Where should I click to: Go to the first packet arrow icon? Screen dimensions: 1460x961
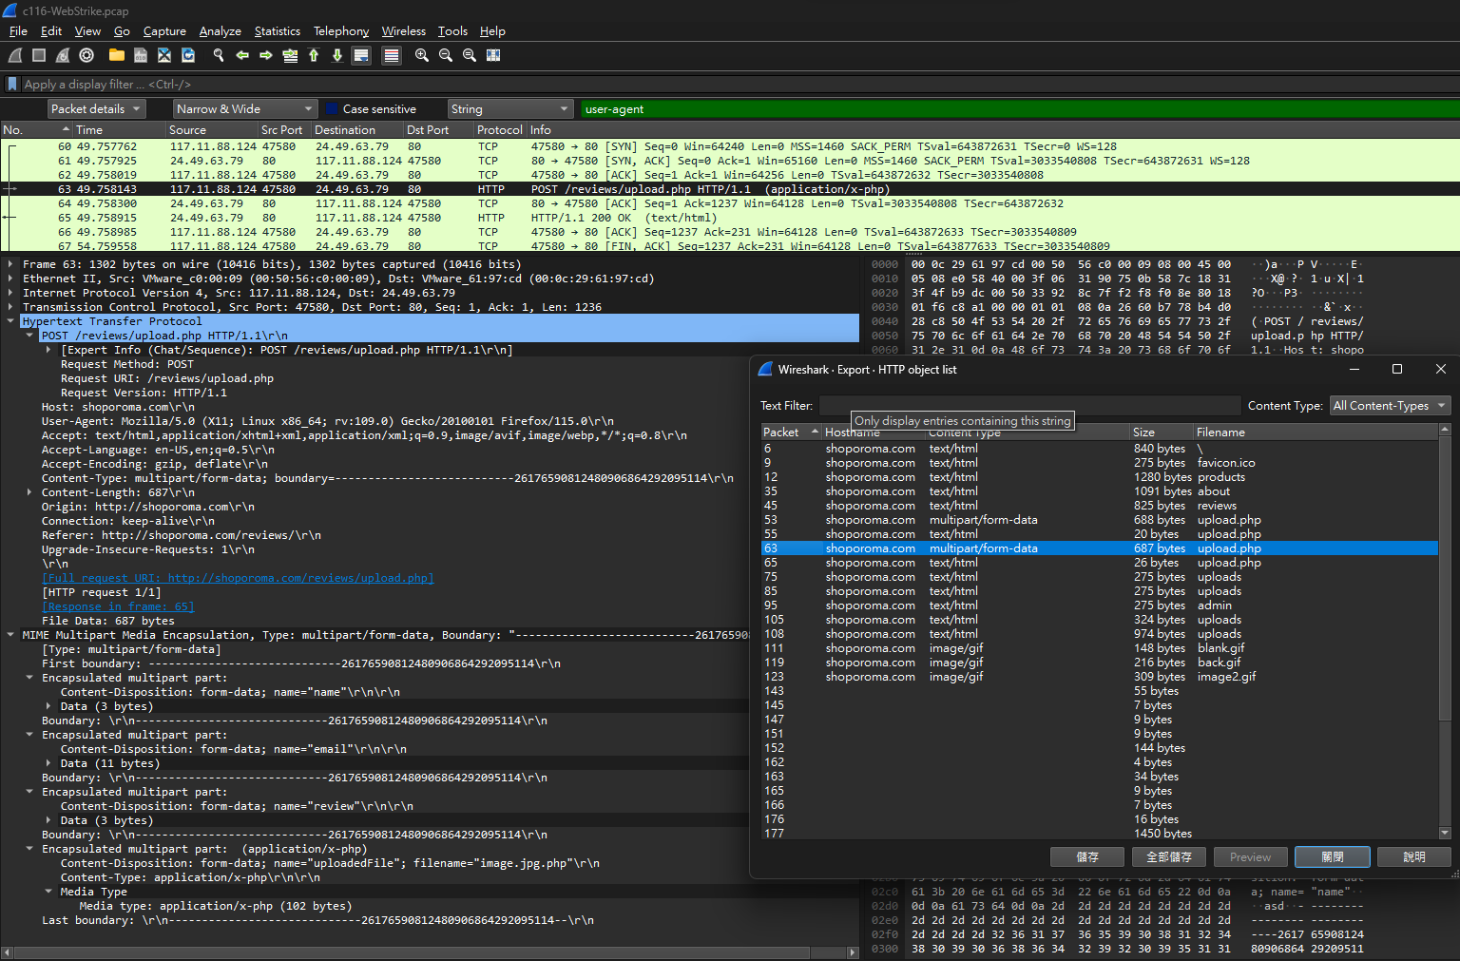point(314,55)
